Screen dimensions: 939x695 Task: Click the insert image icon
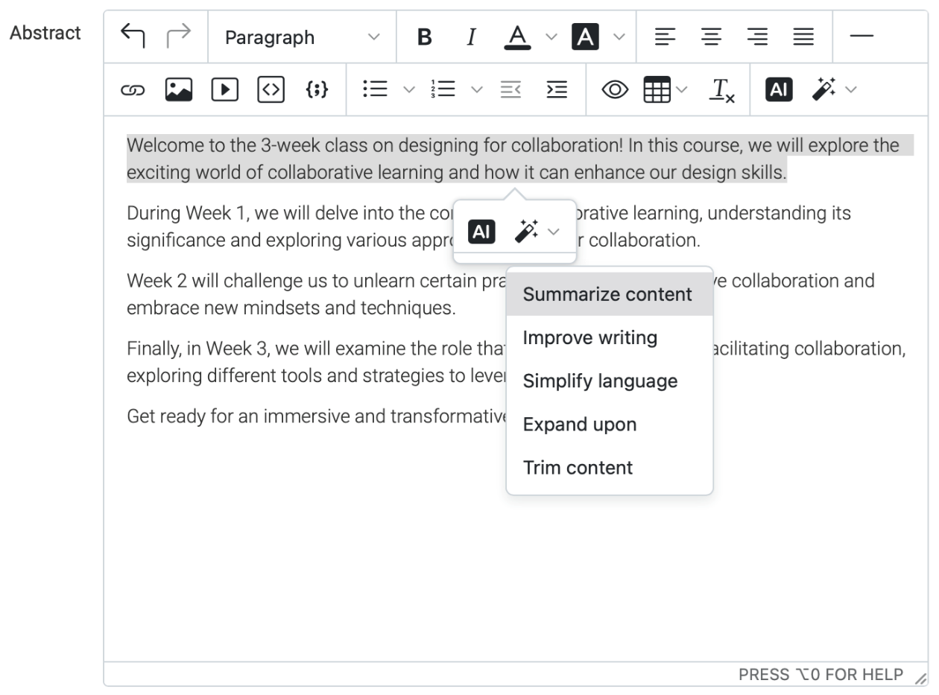pos(179,90)
